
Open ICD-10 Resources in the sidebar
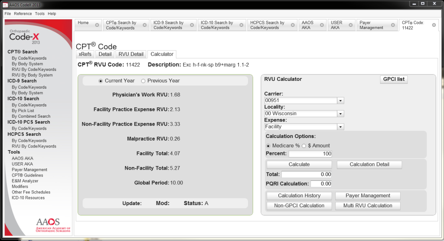tap(28, 198)
